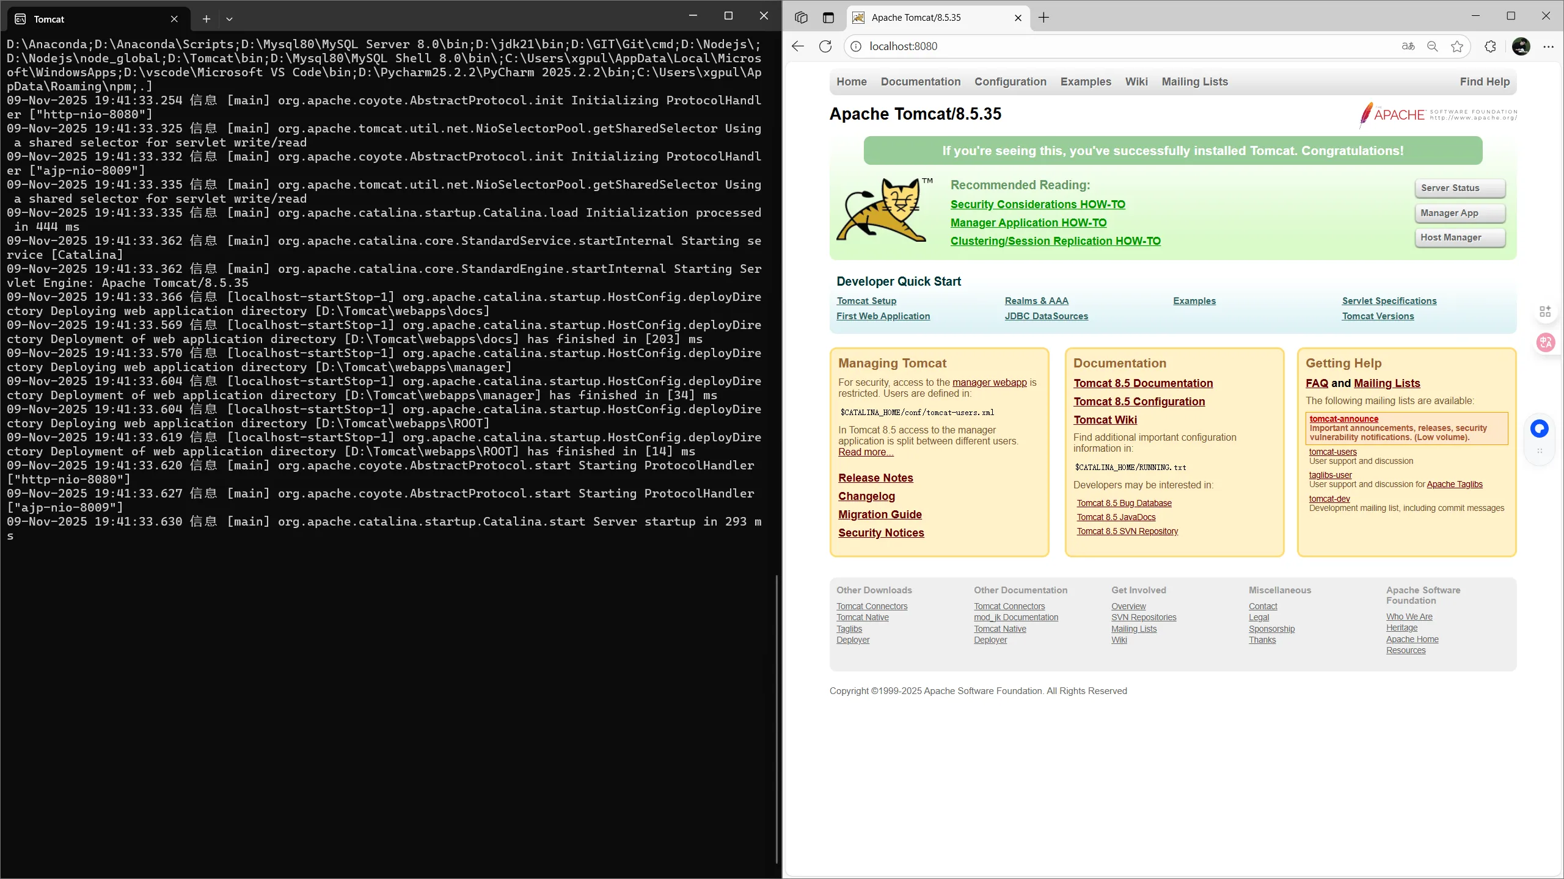Open the Servlet Specifications link

coord(1389,301)
